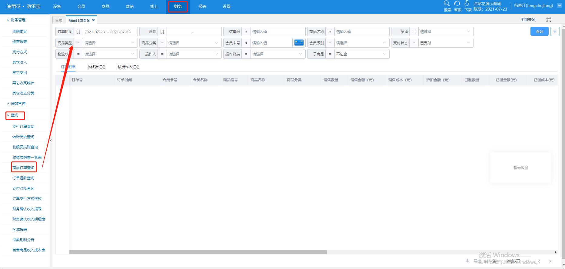
Task: Focus the 订单号 input field
Action: pyautogui.click(x=278, y=32)
